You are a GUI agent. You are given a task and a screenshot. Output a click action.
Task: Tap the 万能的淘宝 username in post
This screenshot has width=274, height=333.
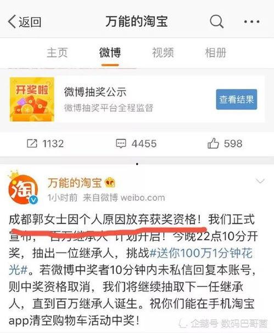click(x=75, y=183)
